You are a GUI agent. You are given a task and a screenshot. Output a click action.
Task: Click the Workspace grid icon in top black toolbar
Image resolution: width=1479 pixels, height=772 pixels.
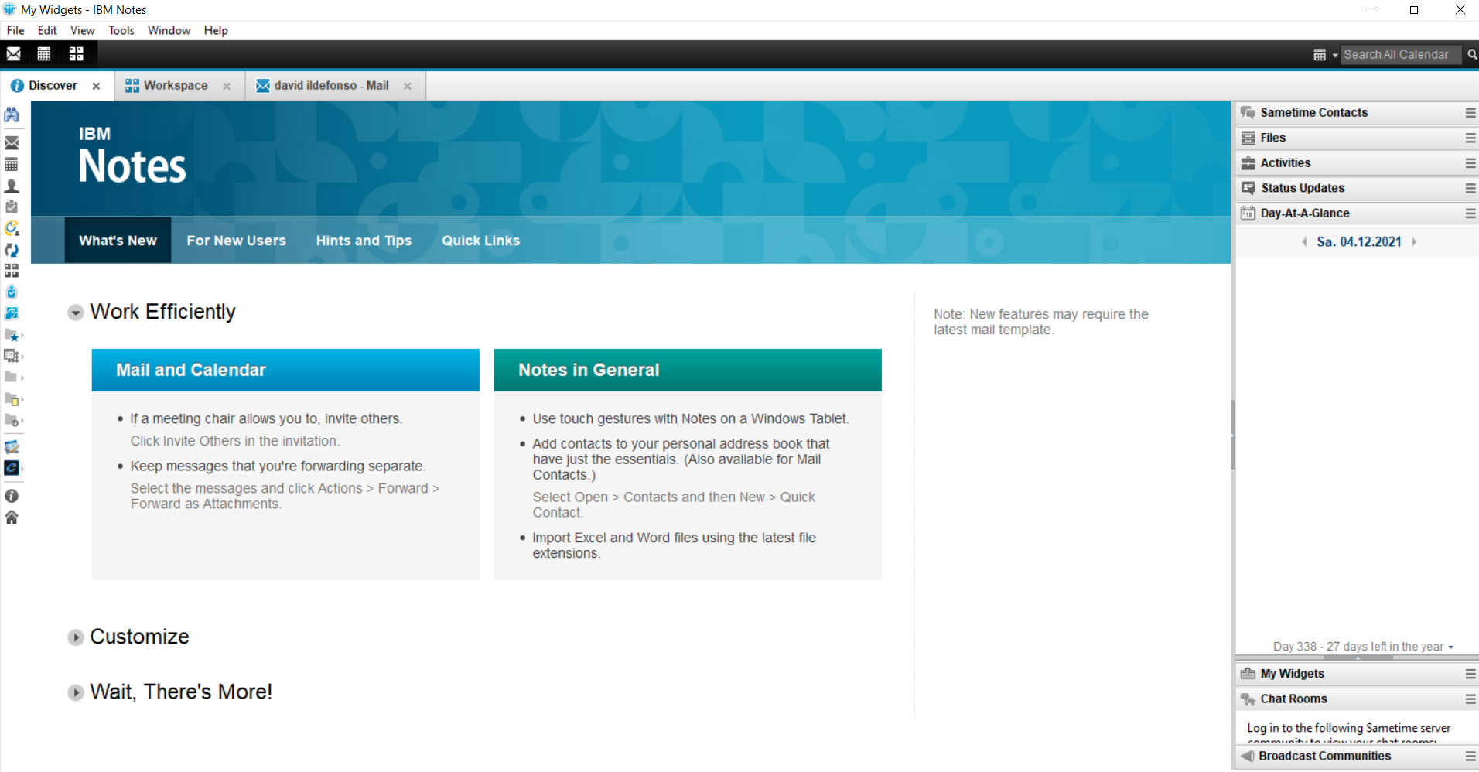76,54
